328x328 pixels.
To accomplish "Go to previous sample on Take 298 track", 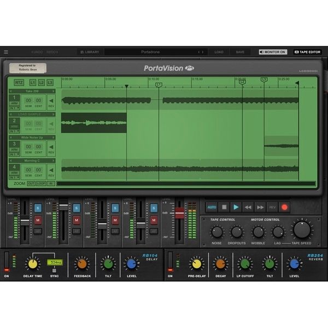I will [11, 91].
